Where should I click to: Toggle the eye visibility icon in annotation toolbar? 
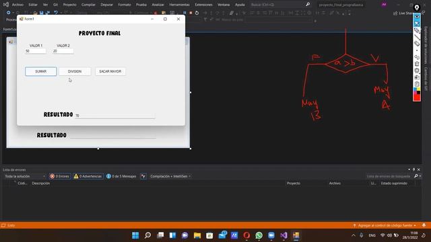417,17
